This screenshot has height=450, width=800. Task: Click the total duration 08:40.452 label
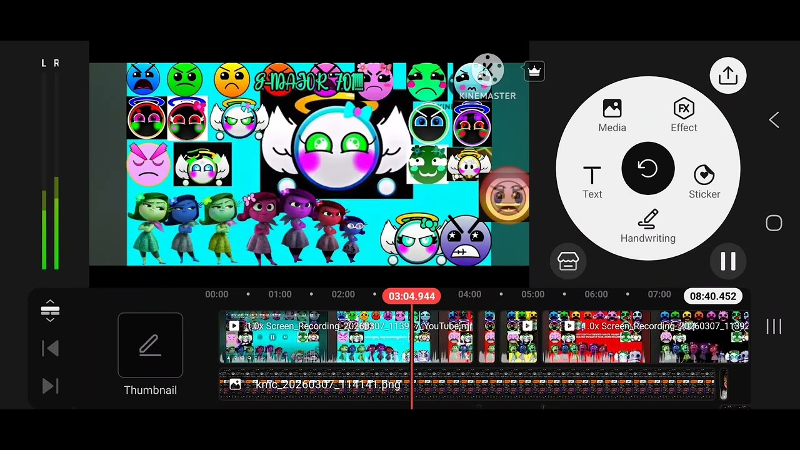click(713, 296)
